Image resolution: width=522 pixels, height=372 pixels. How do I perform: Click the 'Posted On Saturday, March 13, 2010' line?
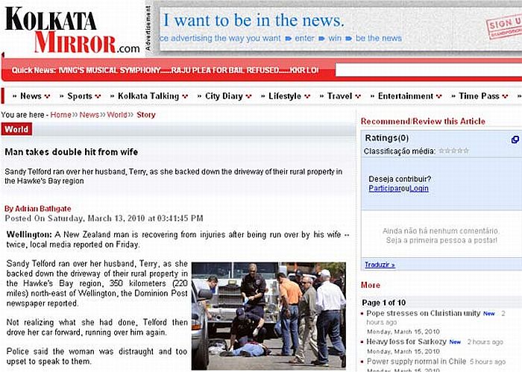pyautogui.click(x=104, y=218)
